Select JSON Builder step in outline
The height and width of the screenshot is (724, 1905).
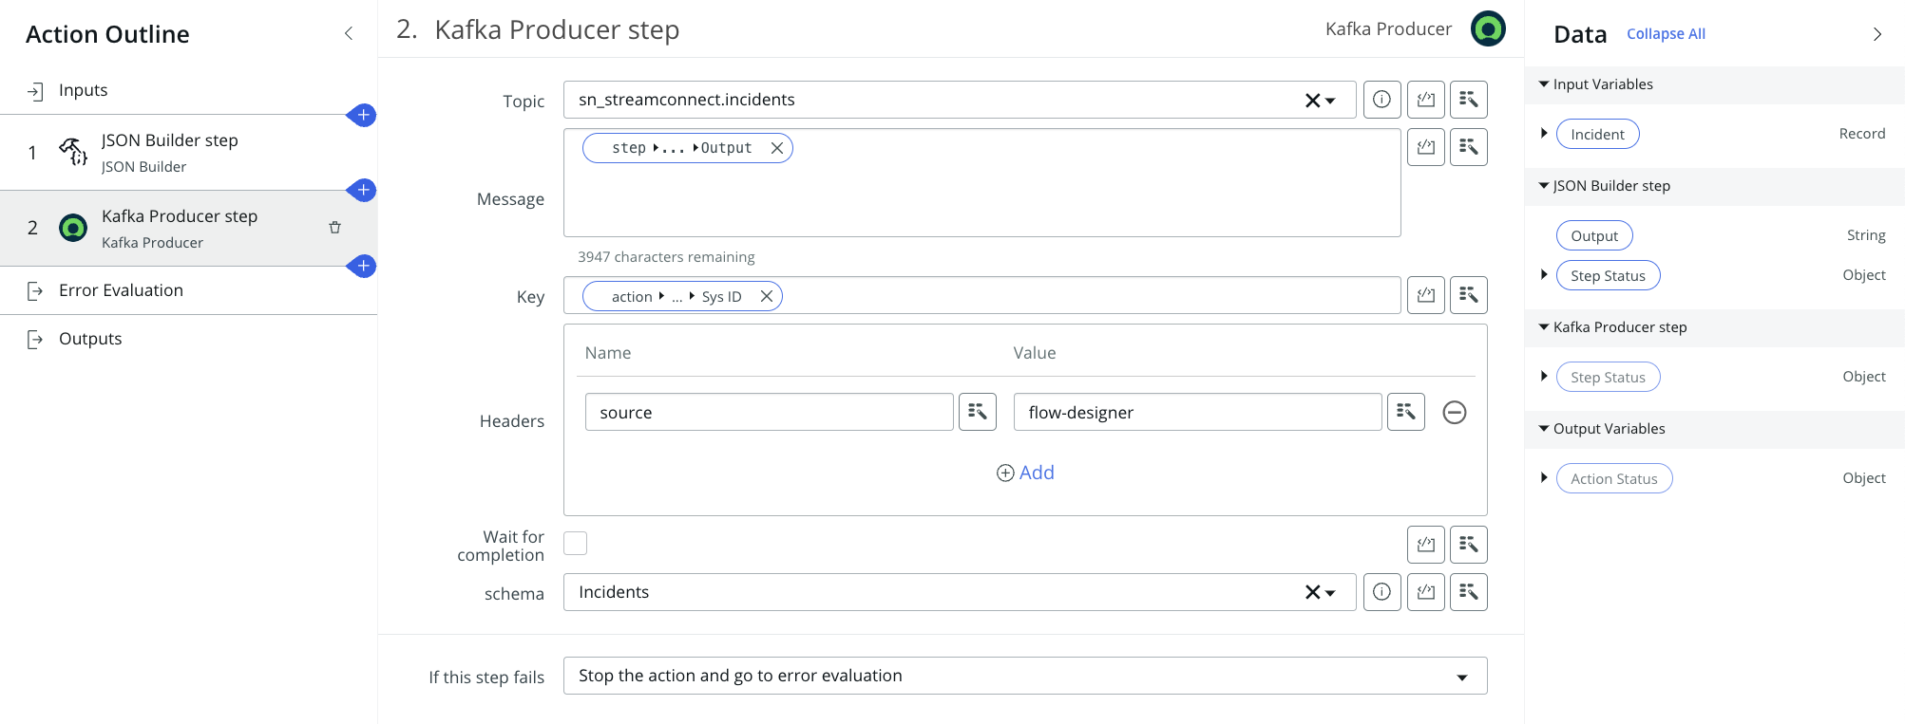pyautogui.click(x=188, y=153)
